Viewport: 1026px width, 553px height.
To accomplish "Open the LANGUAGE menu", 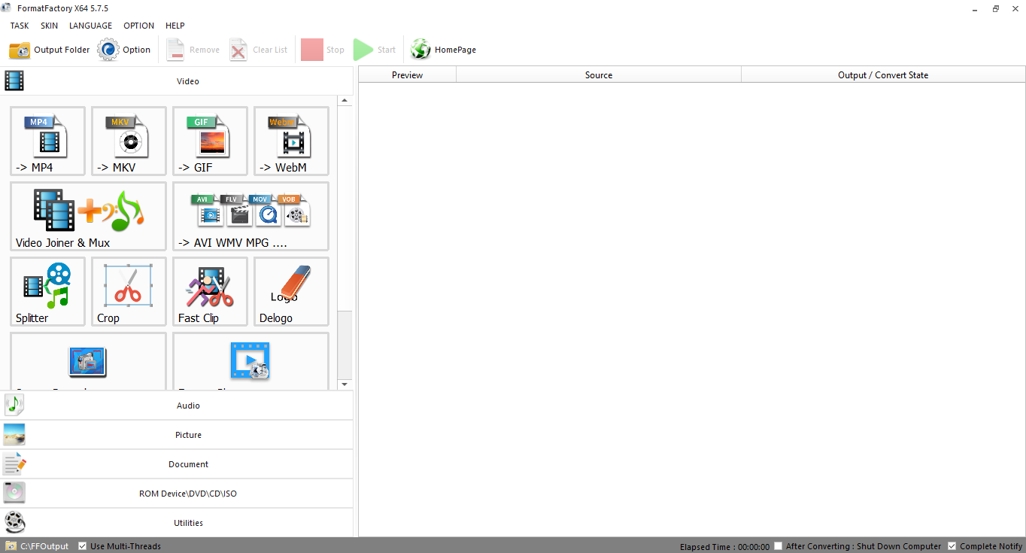I will pos(90,26).
